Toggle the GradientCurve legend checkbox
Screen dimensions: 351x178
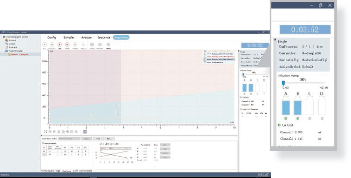(205, 62)
